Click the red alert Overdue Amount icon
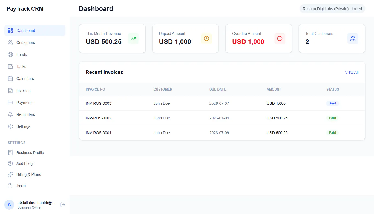 coord(280,38)
